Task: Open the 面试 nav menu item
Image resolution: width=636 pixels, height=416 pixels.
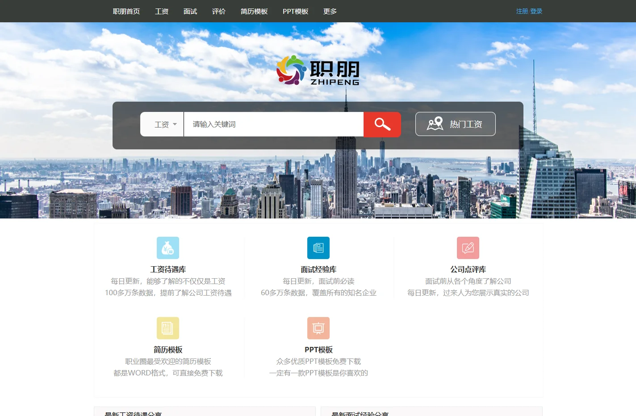Action: click(x=190, y=11)
